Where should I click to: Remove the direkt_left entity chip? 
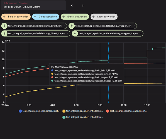tap(64, 26)
